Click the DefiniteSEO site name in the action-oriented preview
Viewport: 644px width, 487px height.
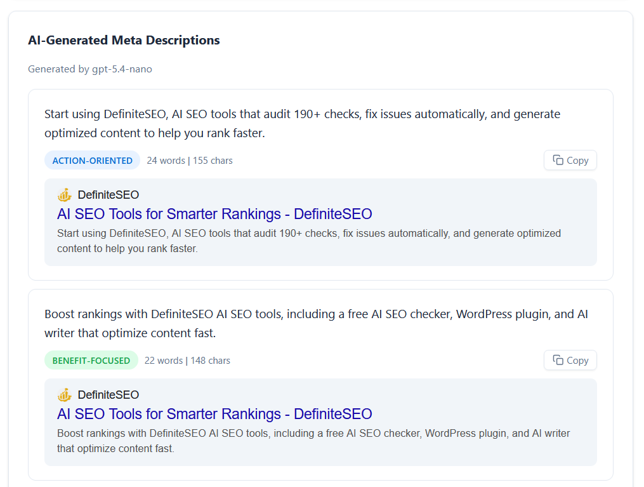[108, 195]
